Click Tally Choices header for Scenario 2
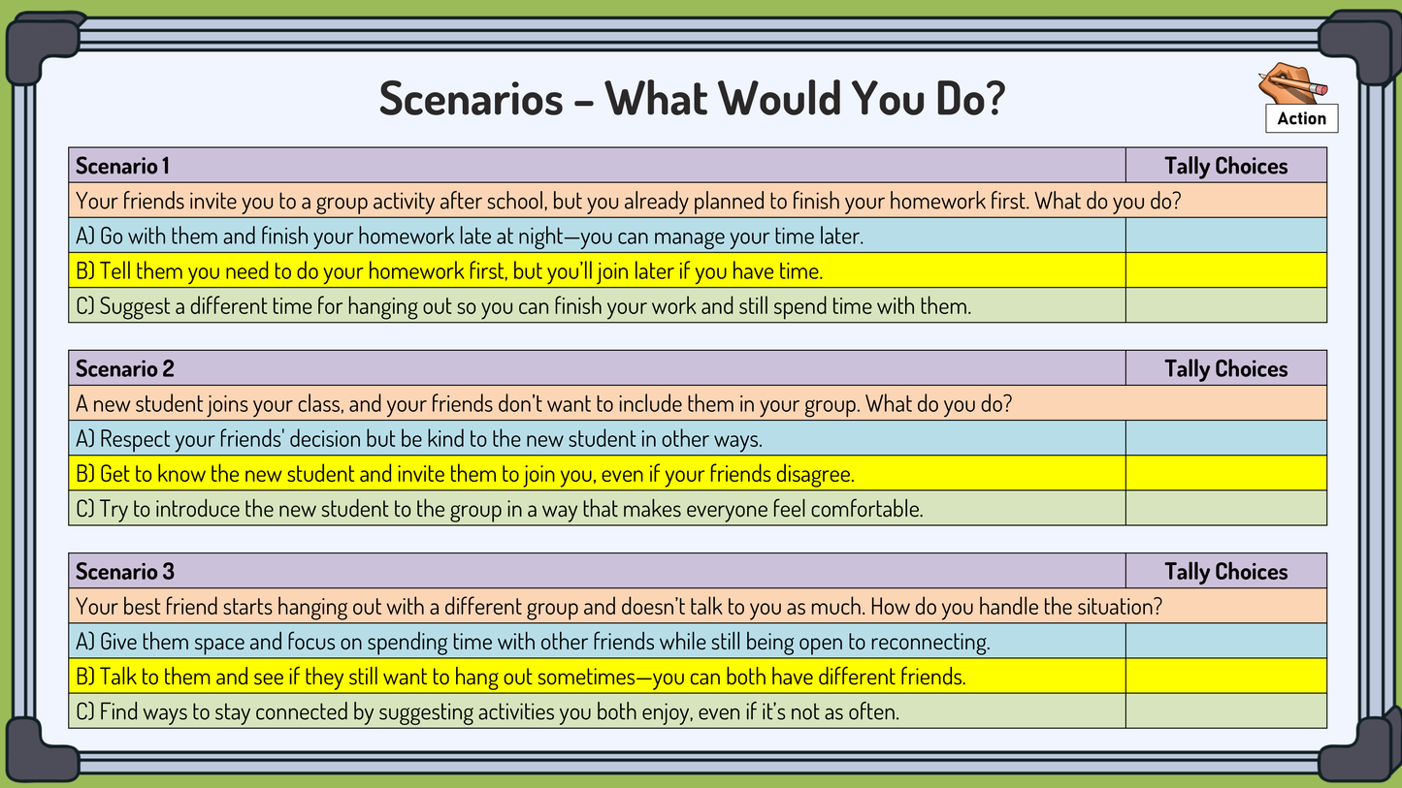The image size is (1402, 788). (x=1225, y=368)
